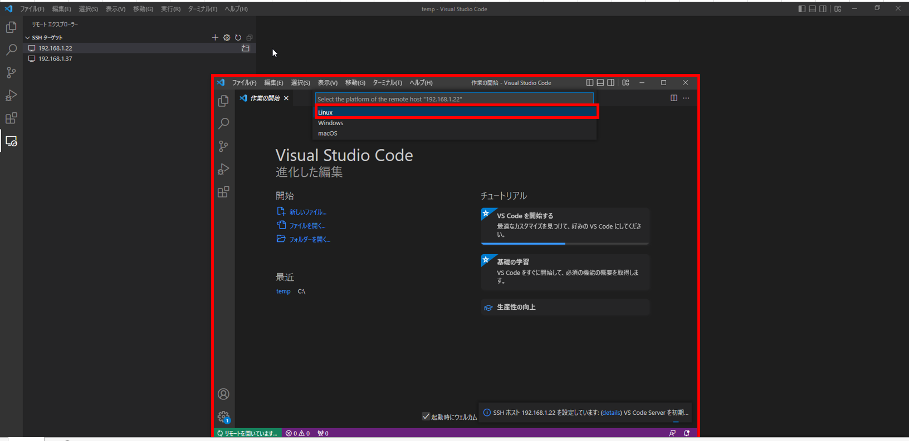Refresh the SSH targets list
Screen dimensions: 909x441
[238, 37]
